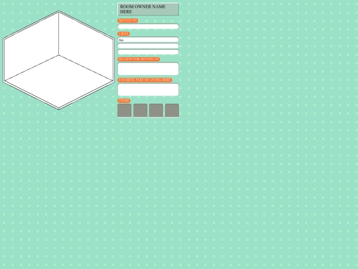Select the first gray item slot

[125, 110]
